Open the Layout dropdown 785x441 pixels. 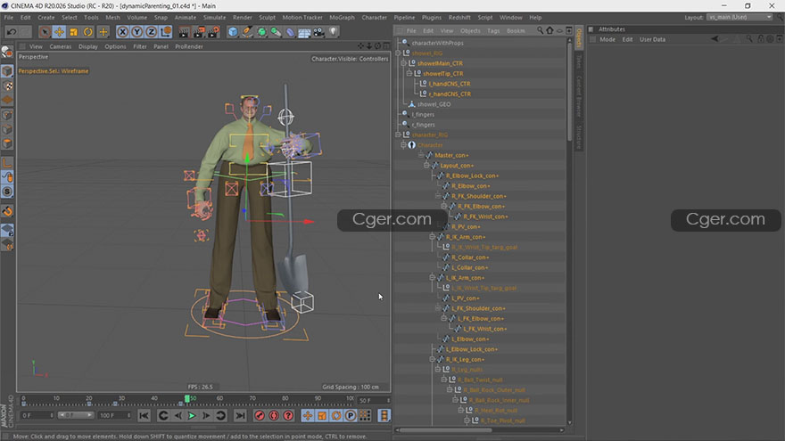point(740,18)
